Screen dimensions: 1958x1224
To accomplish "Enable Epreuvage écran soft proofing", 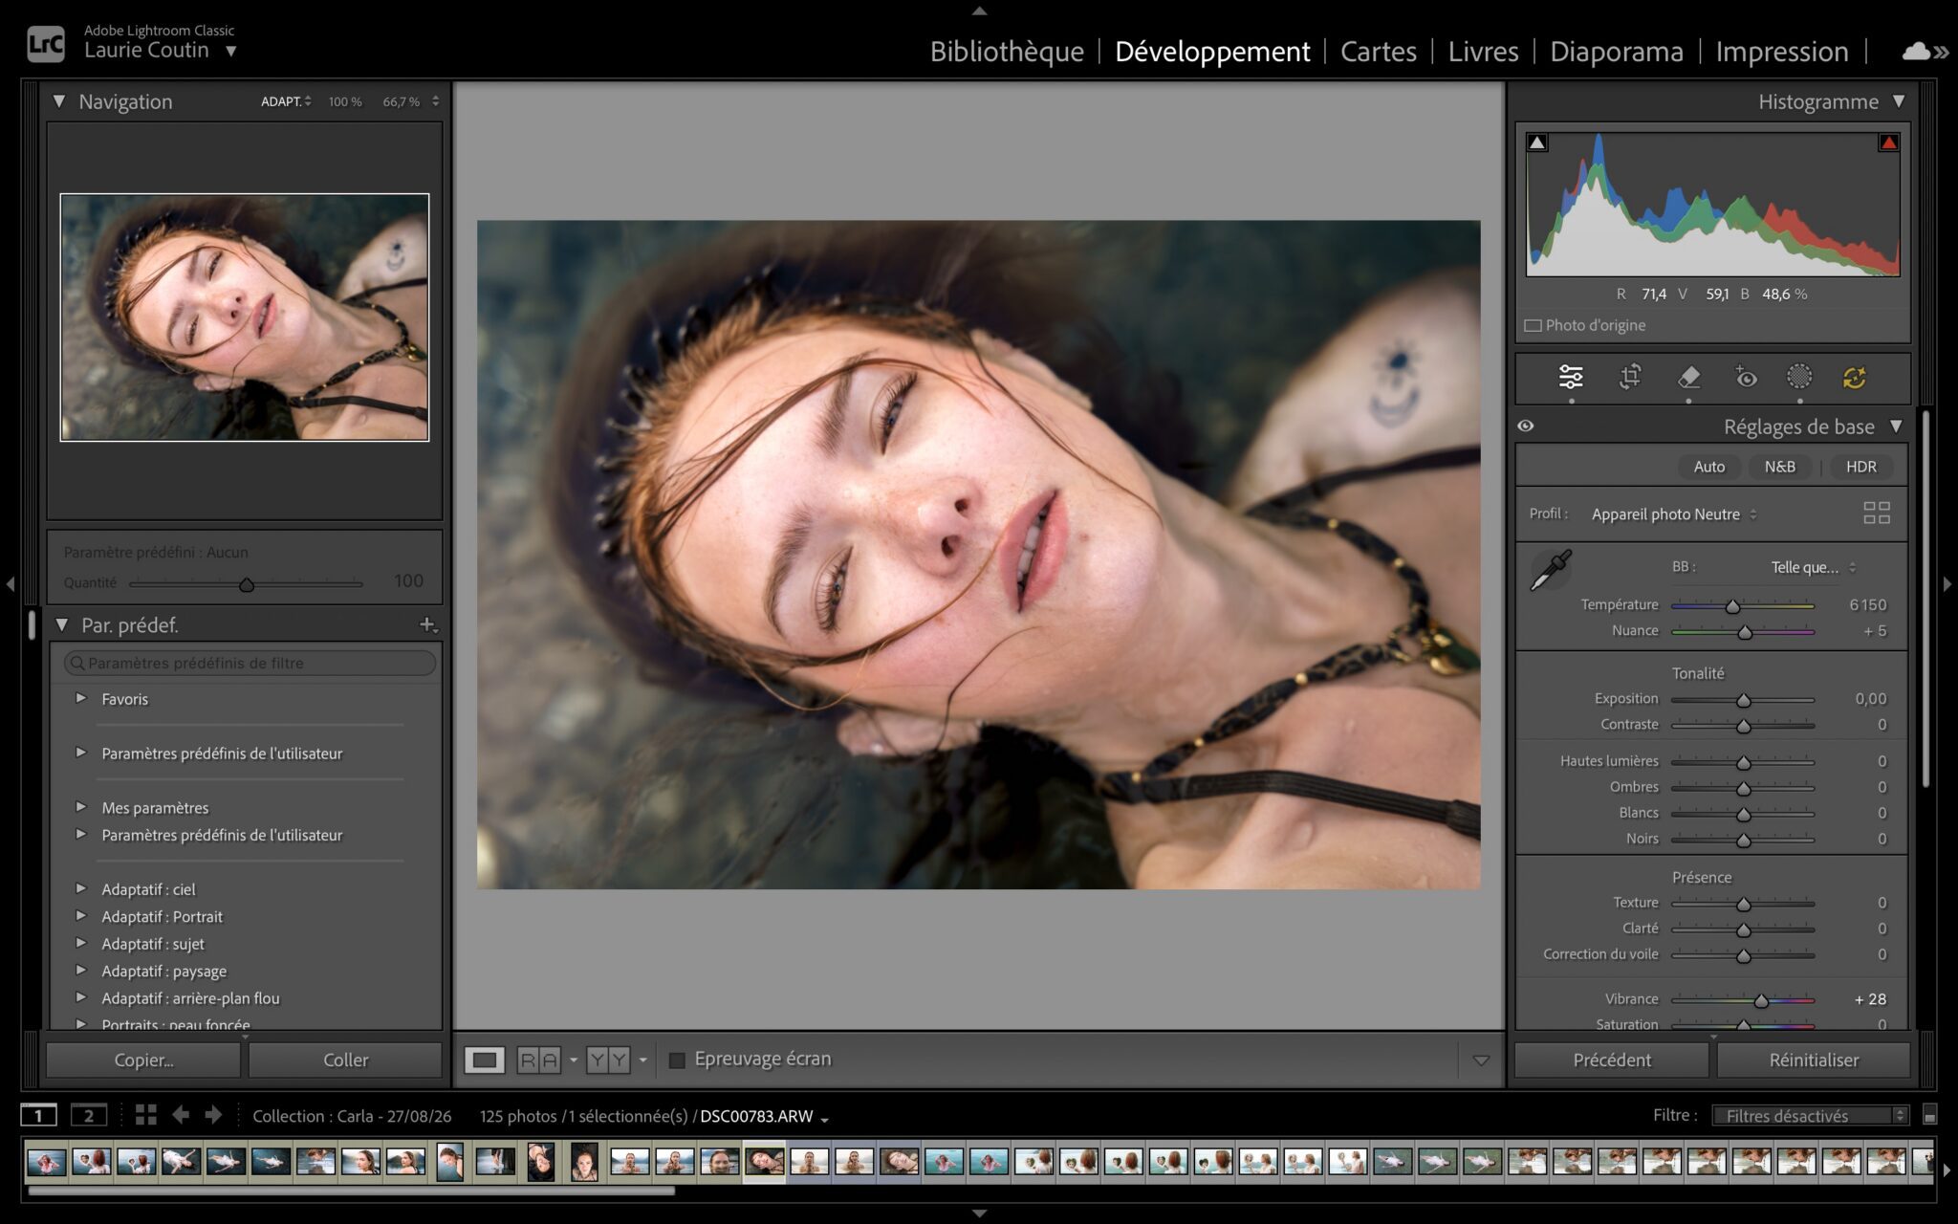I will (x=677, y=1060).
